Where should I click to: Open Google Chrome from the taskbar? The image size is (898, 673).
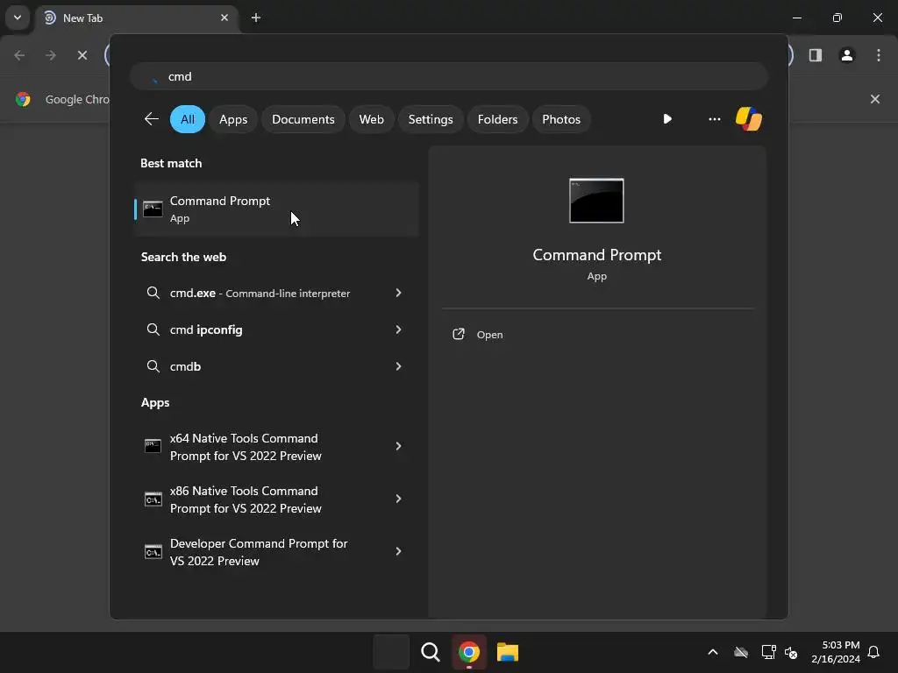point(468,652)
